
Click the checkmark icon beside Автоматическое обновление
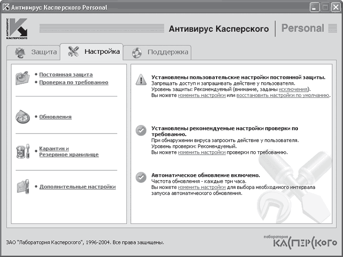click(141, 177)
